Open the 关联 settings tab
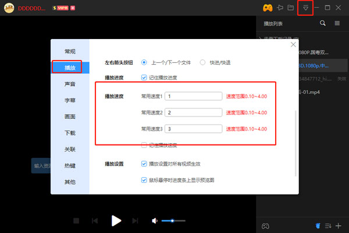Screen dimensions: 349x233 tap(70, 149)
